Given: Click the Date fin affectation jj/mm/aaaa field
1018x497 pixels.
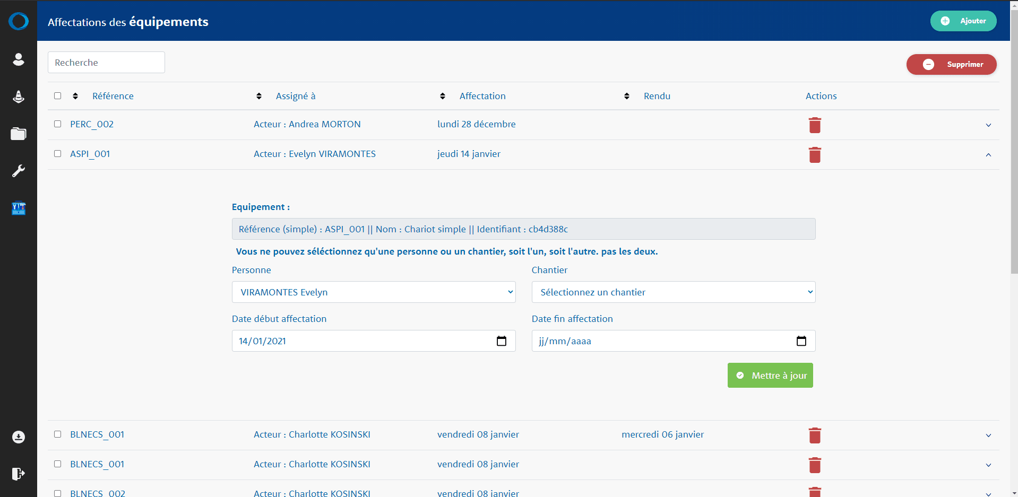Looking at the screenshot, I should pyautogui.click(x=674, y=341).
